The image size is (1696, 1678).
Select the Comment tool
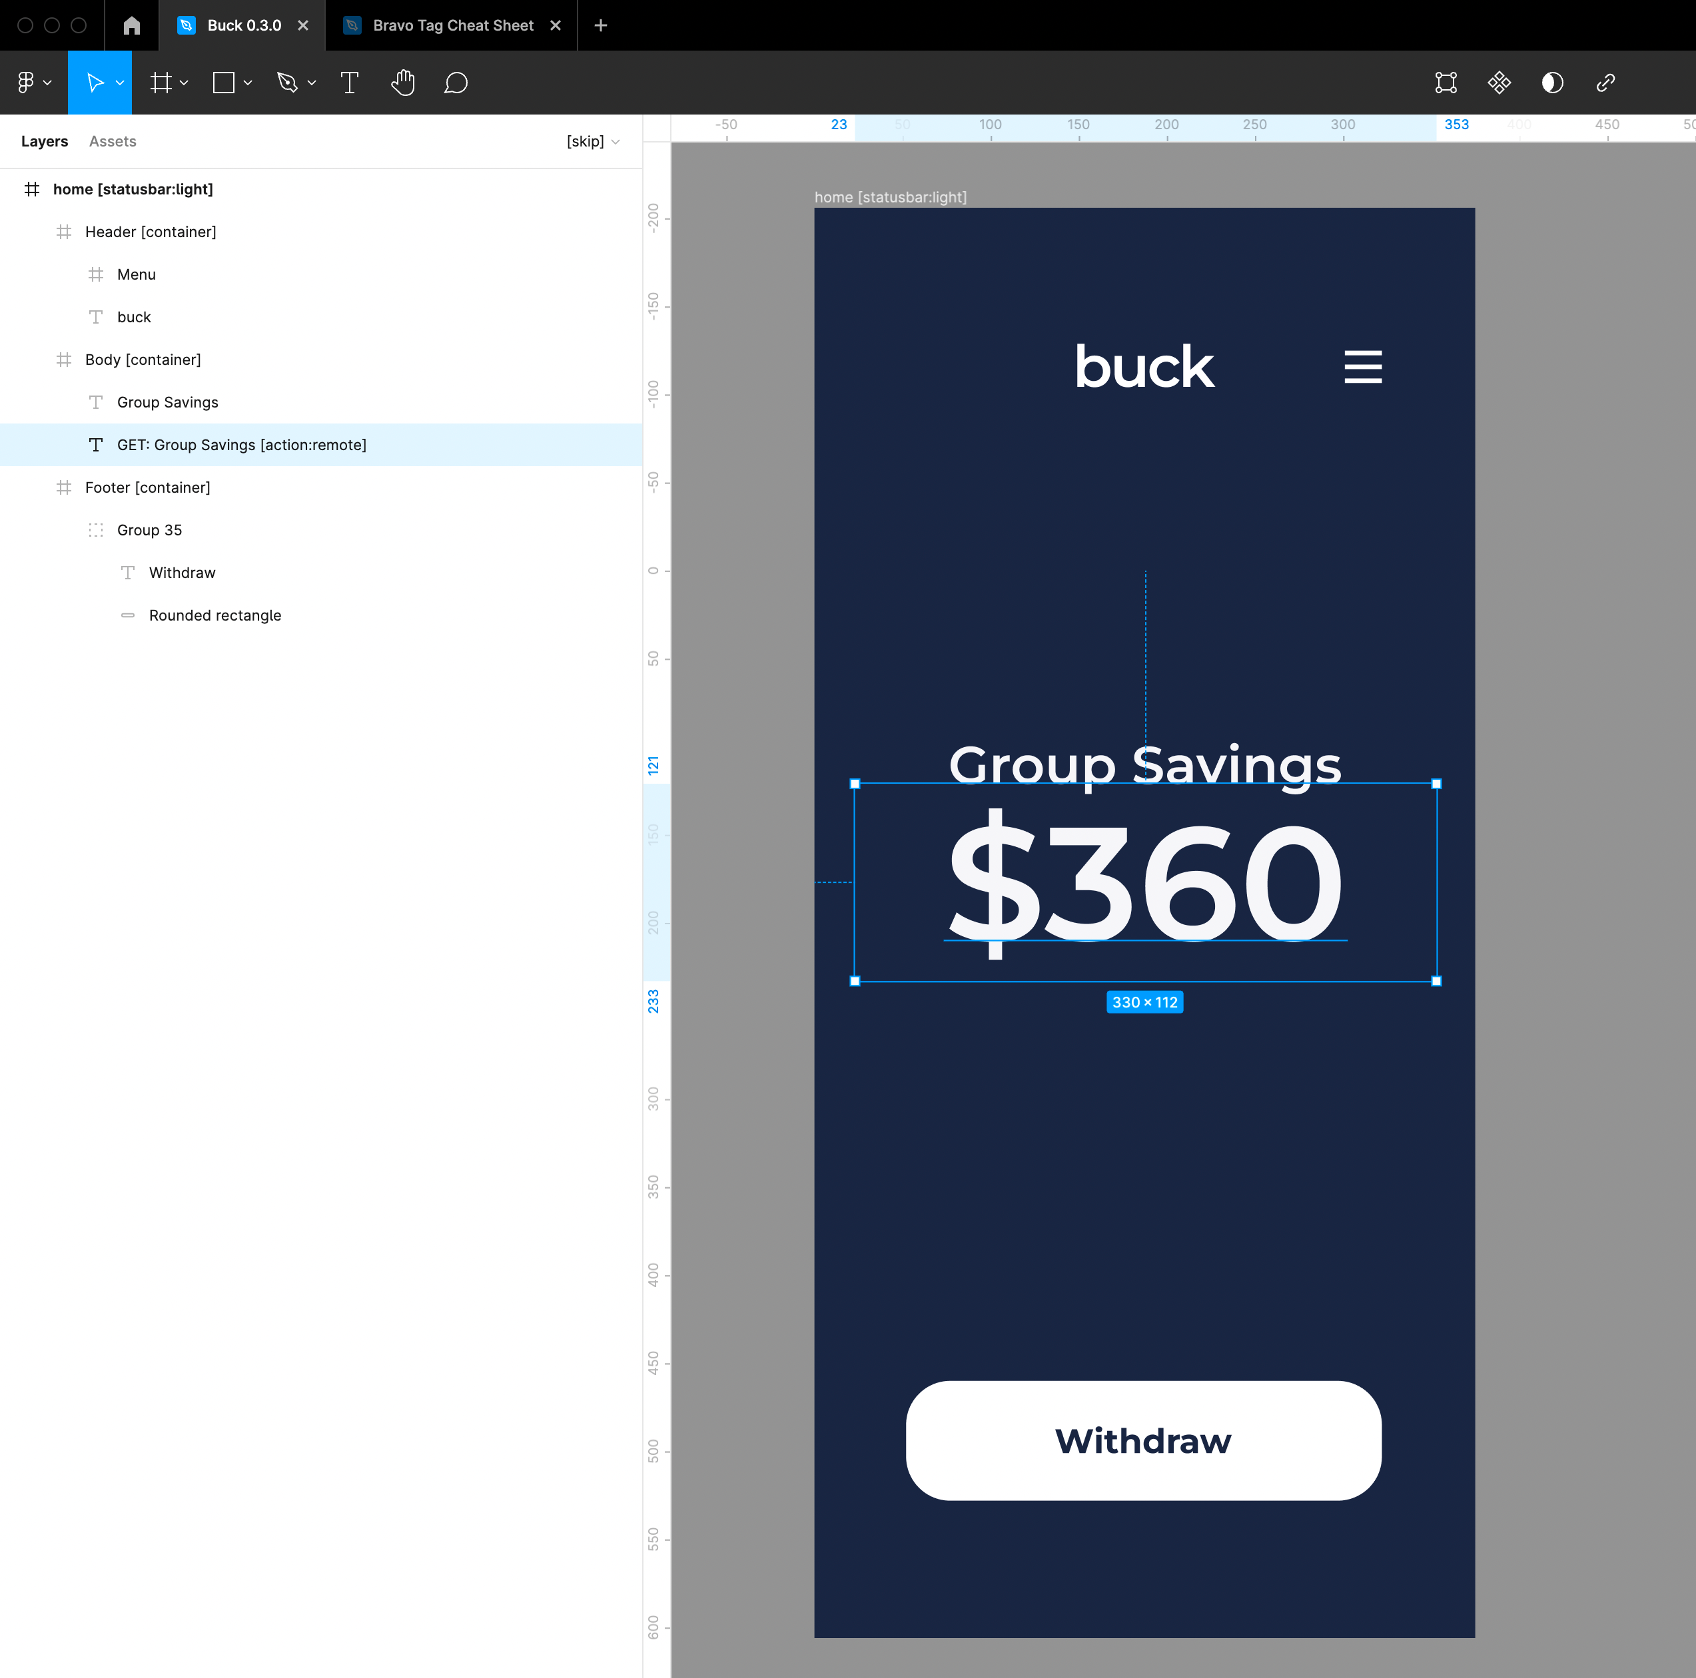point(456,83)
